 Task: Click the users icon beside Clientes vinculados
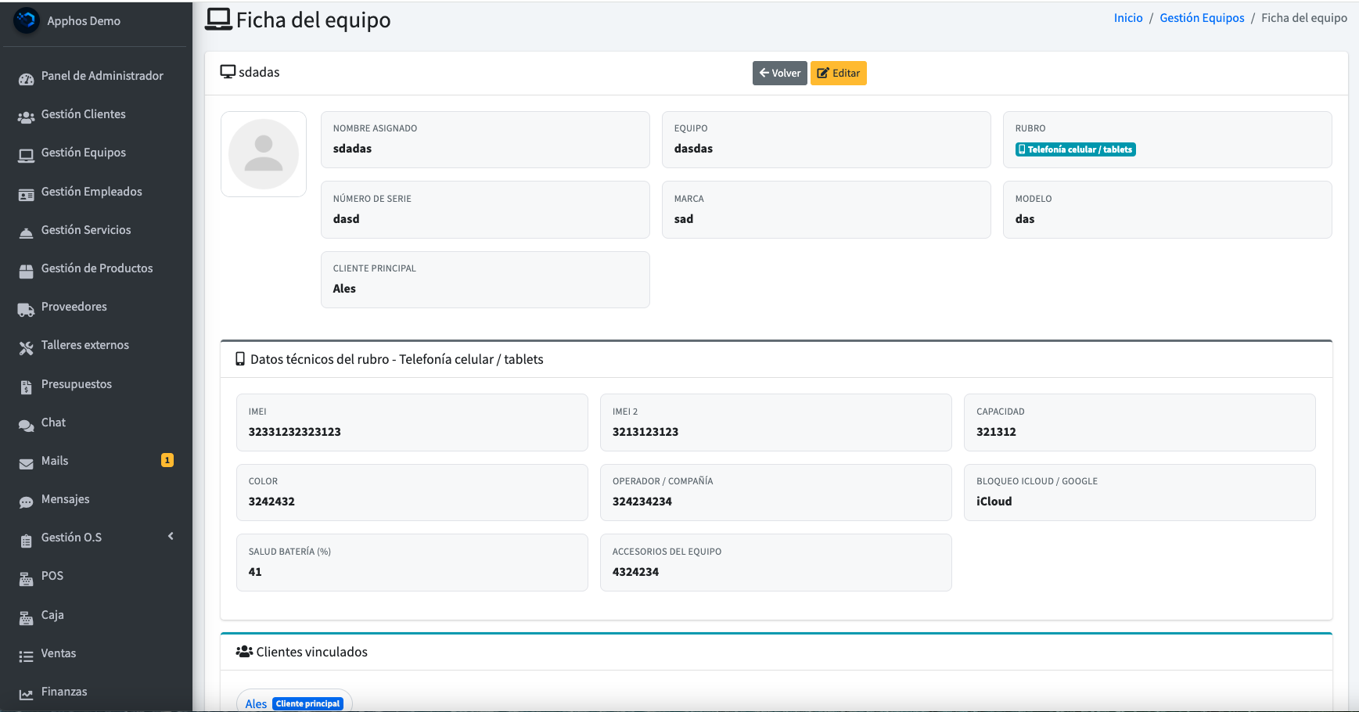244,652
